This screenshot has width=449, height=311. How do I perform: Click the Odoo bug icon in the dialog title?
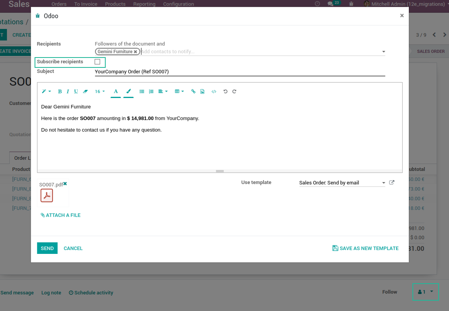pos(38,16)
